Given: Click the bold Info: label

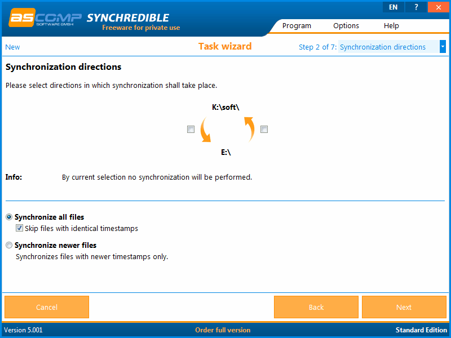Looking at the screenshot, I should tap(14, 177).
